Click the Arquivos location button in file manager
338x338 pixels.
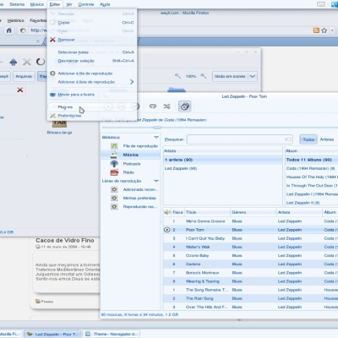(24, 76)
